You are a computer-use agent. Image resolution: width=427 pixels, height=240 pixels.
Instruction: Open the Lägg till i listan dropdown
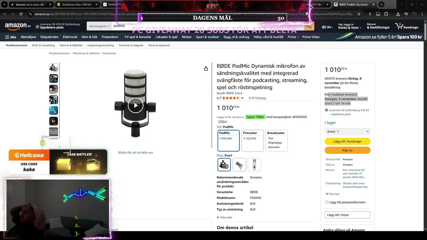348,215
